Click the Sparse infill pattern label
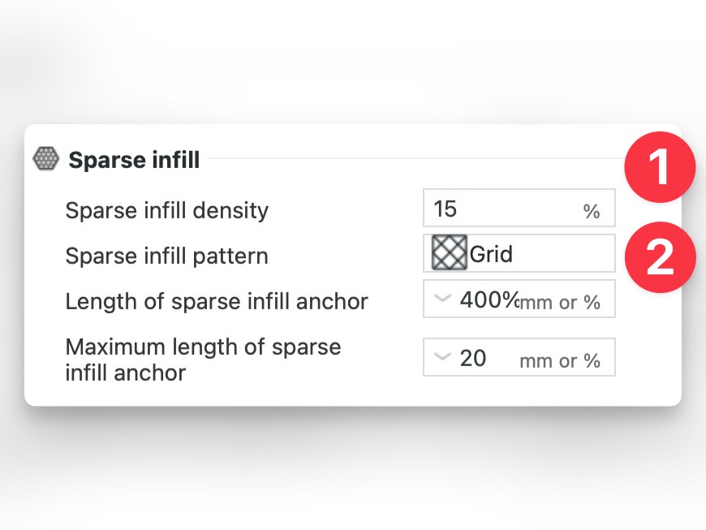706x530 pixels. (x=166, y=256)
